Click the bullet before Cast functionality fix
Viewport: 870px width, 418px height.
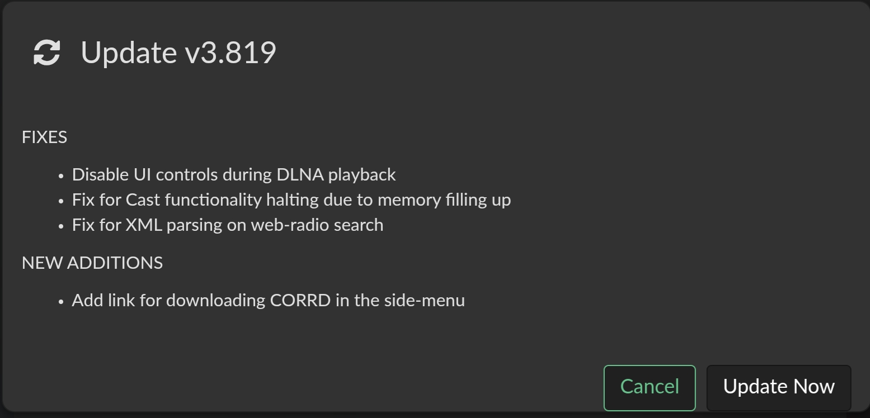click(62, 201)
